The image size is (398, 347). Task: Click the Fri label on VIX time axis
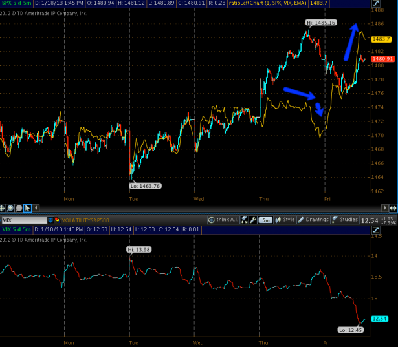point(326,343)
